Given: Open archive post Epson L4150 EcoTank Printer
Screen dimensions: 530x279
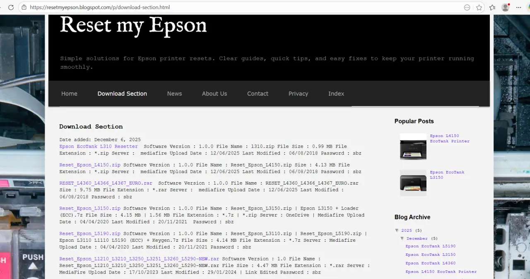Looking at the screenshot, I should (441, 272).
